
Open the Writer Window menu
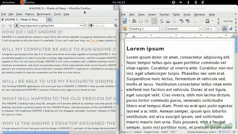[x=200, y=15]
